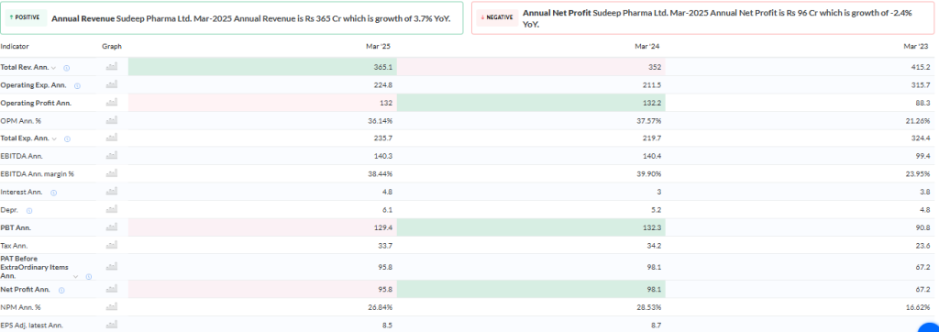This screenshot has width=939, height=332.
Task: View the NPM Ann. % graph icon
Action: tap(111, 307)
